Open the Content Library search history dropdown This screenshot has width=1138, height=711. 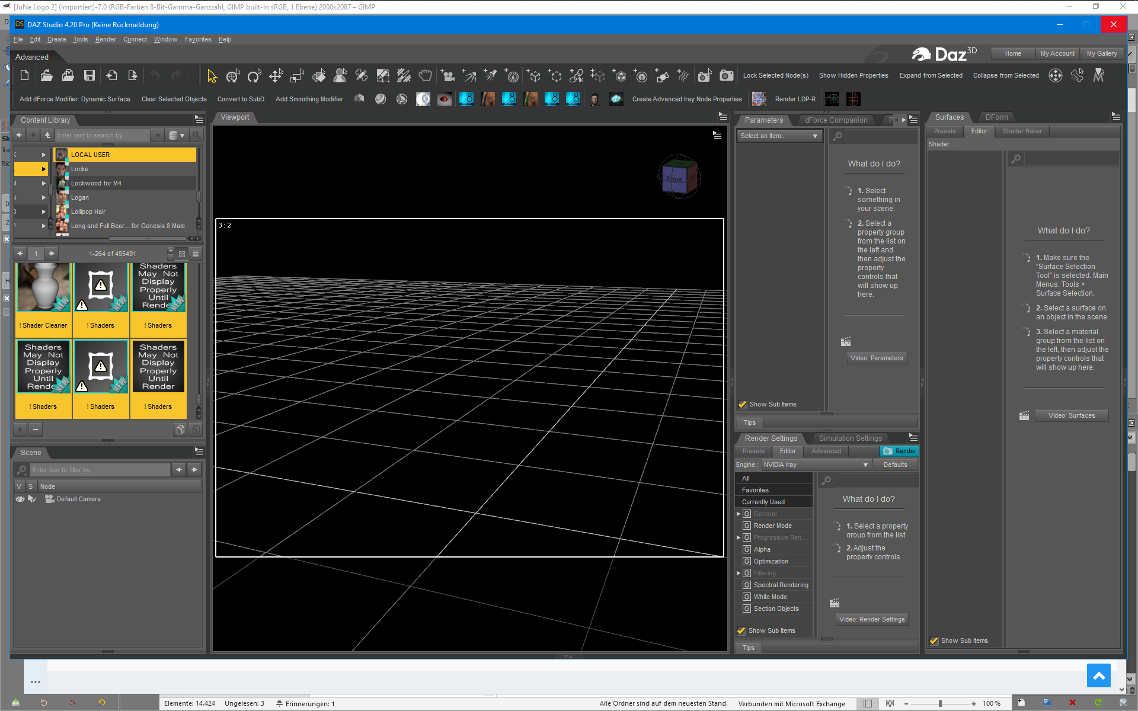pyautogui.click(x=158, y=135)
